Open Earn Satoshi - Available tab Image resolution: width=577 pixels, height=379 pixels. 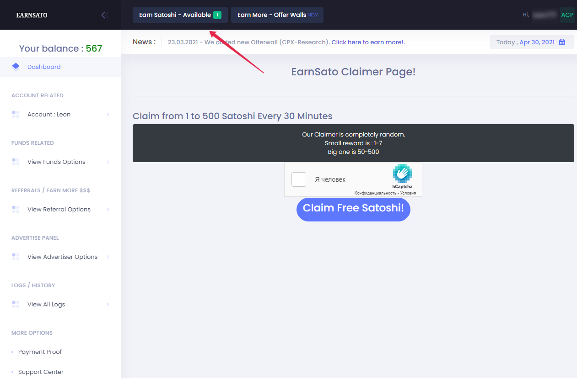click(x=180, y=15)
